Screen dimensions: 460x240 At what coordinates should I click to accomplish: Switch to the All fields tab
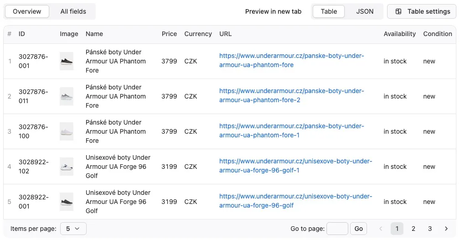coord(73,11)
